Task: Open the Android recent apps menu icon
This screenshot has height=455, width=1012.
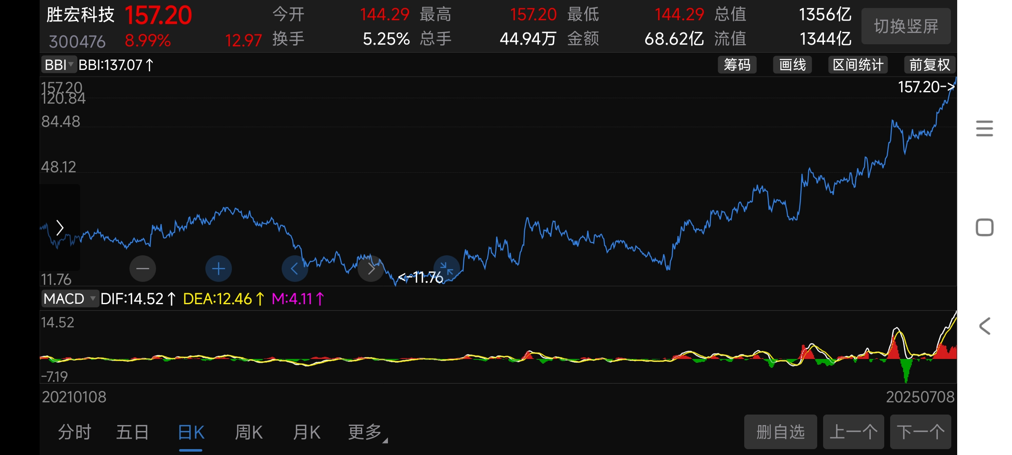Action: click(x=984, y=128)
